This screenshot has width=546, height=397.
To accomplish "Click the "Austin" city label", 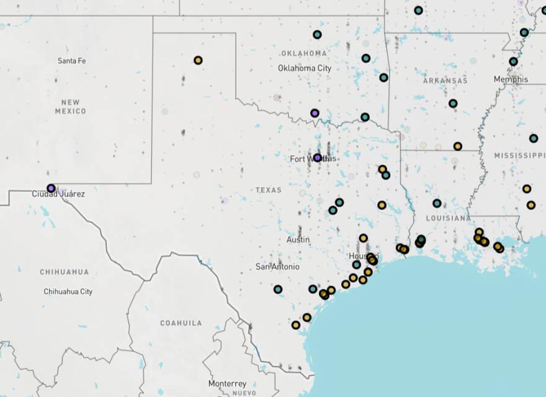I will click(298, 240).
